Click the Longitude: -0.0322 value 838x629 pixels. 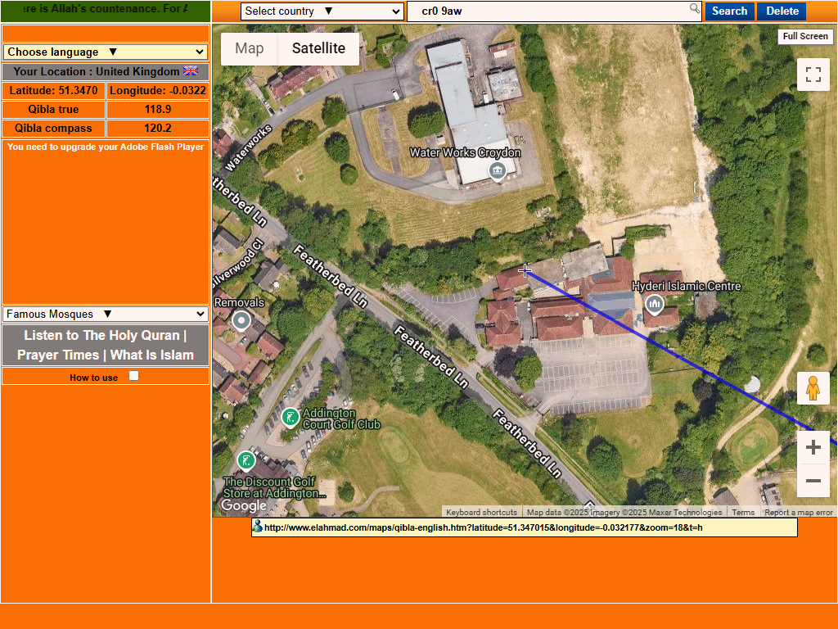click(158, 90)
